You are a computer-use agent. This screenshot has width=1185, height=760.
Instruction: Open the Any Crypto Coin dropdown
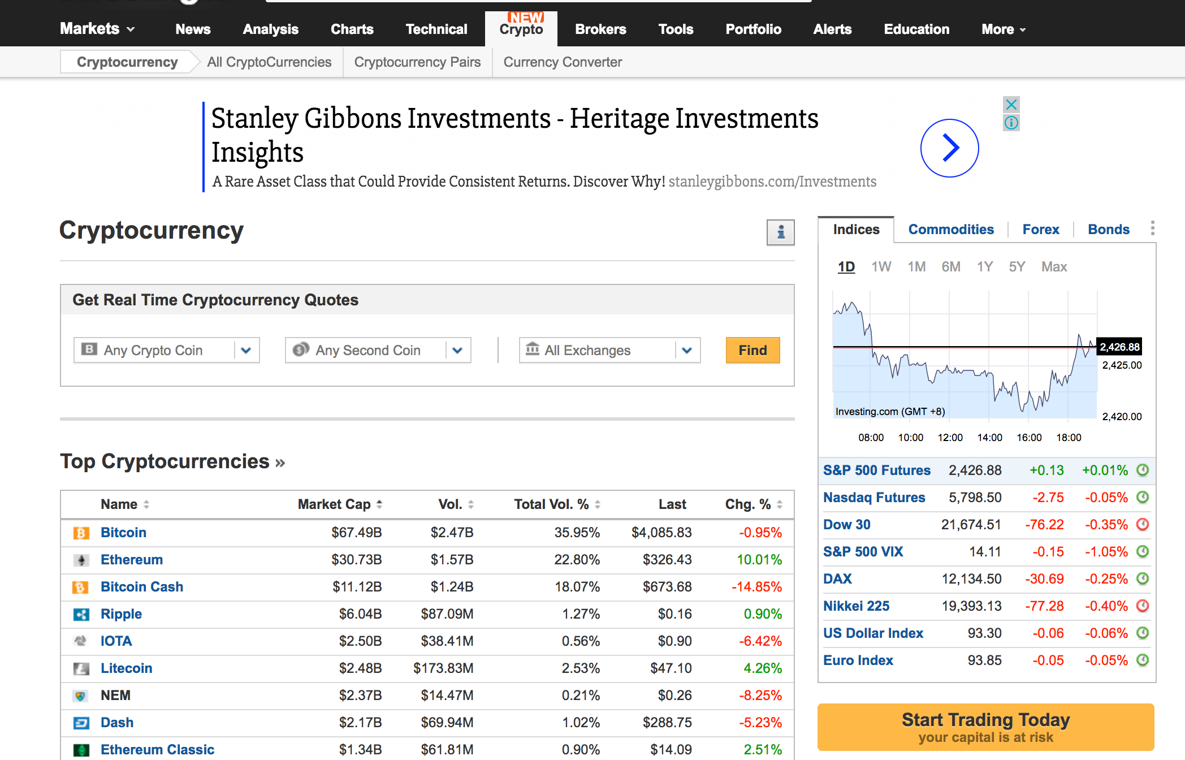pos(166,350)
